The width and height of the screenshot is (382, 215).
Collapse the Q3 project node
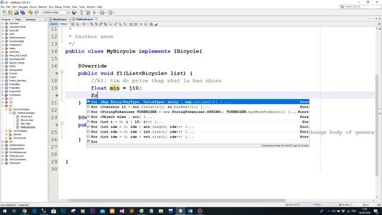click(x=2, y=106)
